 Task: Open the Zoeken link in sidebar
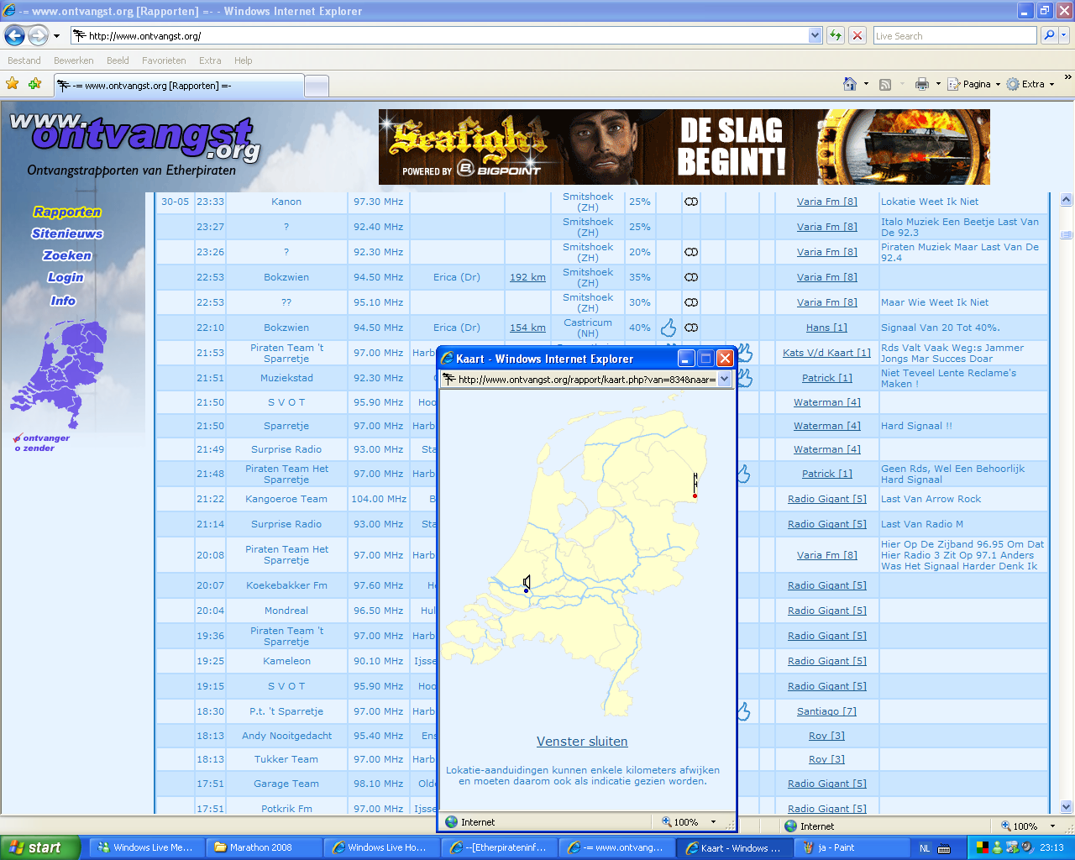click(67, 255)
